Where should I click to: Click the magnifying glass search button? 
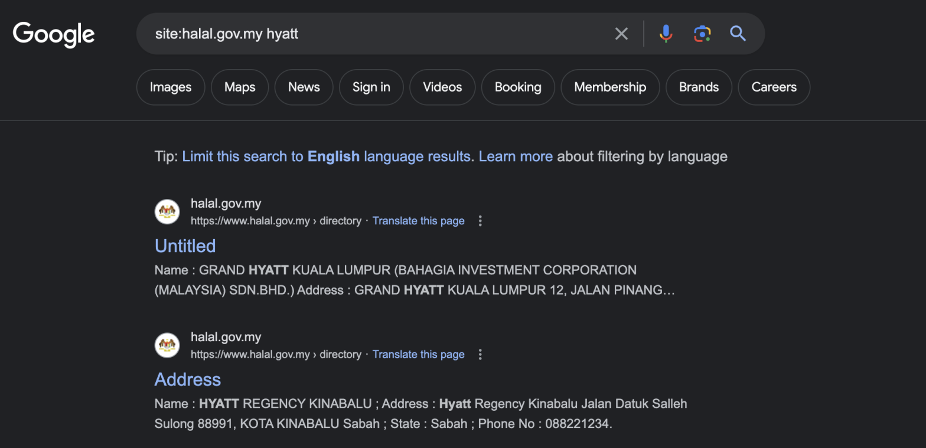point(738,33)
